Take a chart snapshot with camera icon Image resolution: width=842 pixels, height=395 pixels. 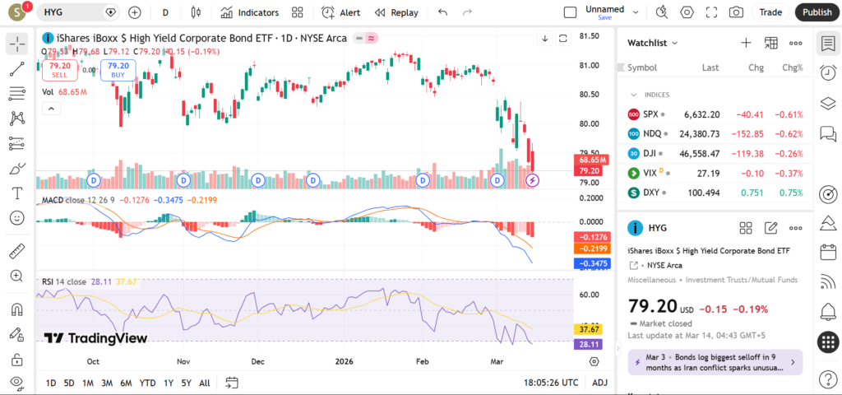(x=736, y=12)
